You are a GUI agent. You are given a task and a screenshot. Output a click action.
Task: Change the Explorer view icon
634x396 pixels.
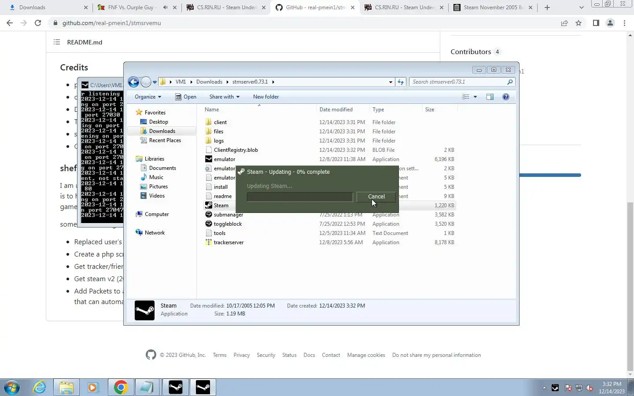tap(466, 97)
